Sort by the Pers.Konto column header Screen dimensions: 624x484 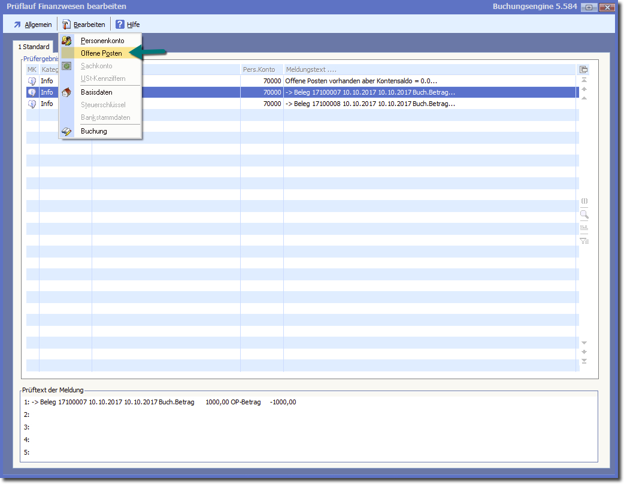click(x=261, y=69)
